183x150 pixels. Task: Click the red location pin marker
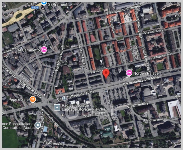(106, 74)
